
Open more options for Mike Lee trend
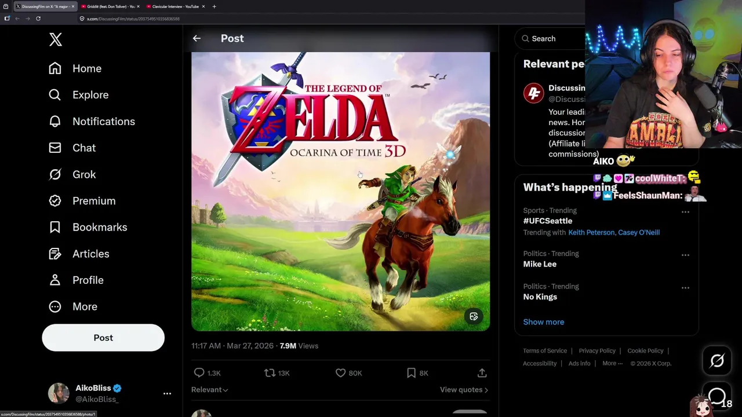(x=685, y=255)
